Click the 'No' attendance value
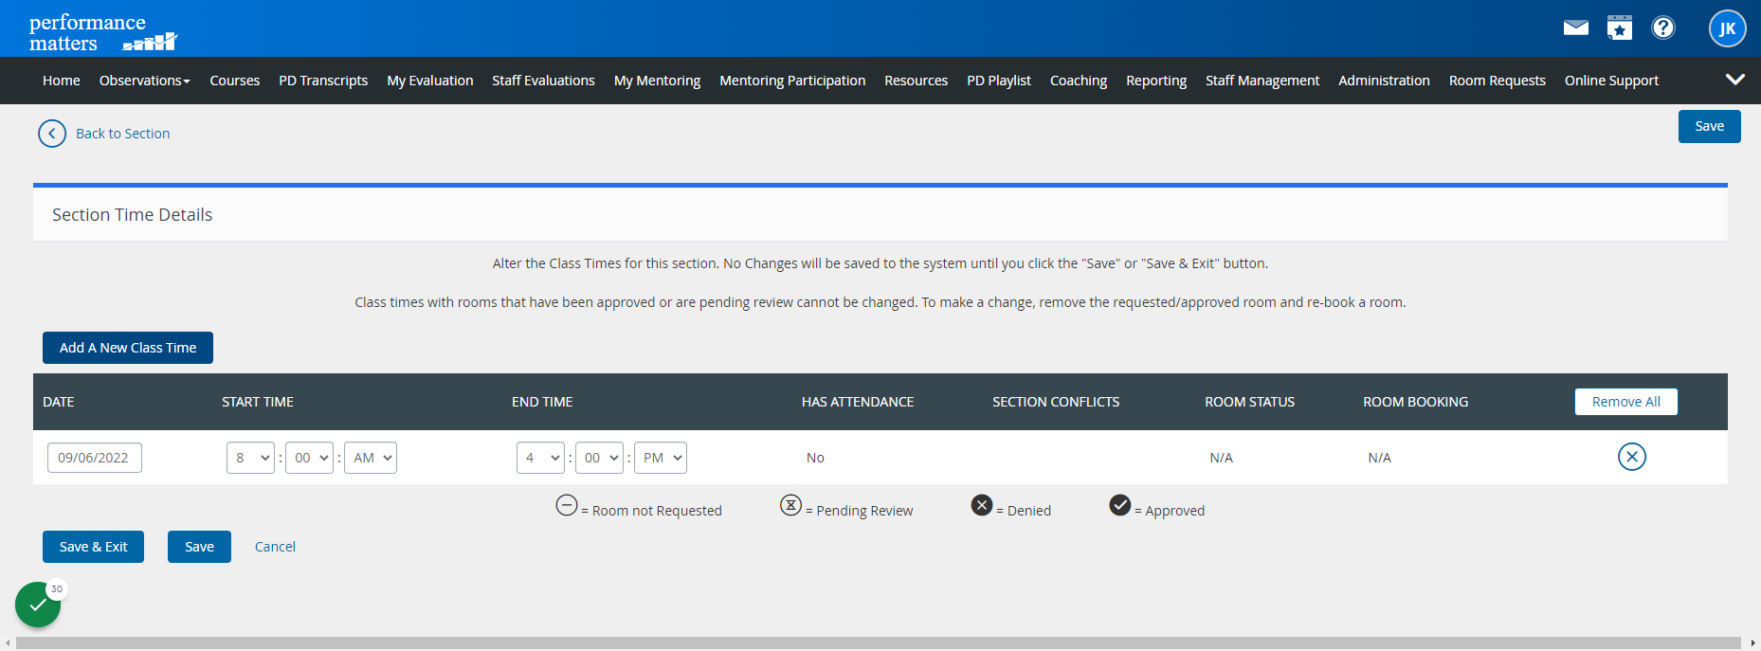The height and width of the screenshot is (651, 1761). coord(815,458)
